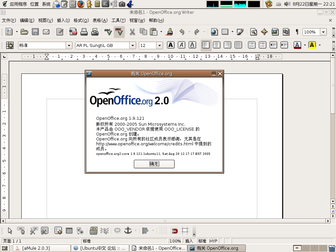The height and width of the screenshot is (252, 336).
Task: Open the 编辑(E) menu
Action: tap(27, 20)
